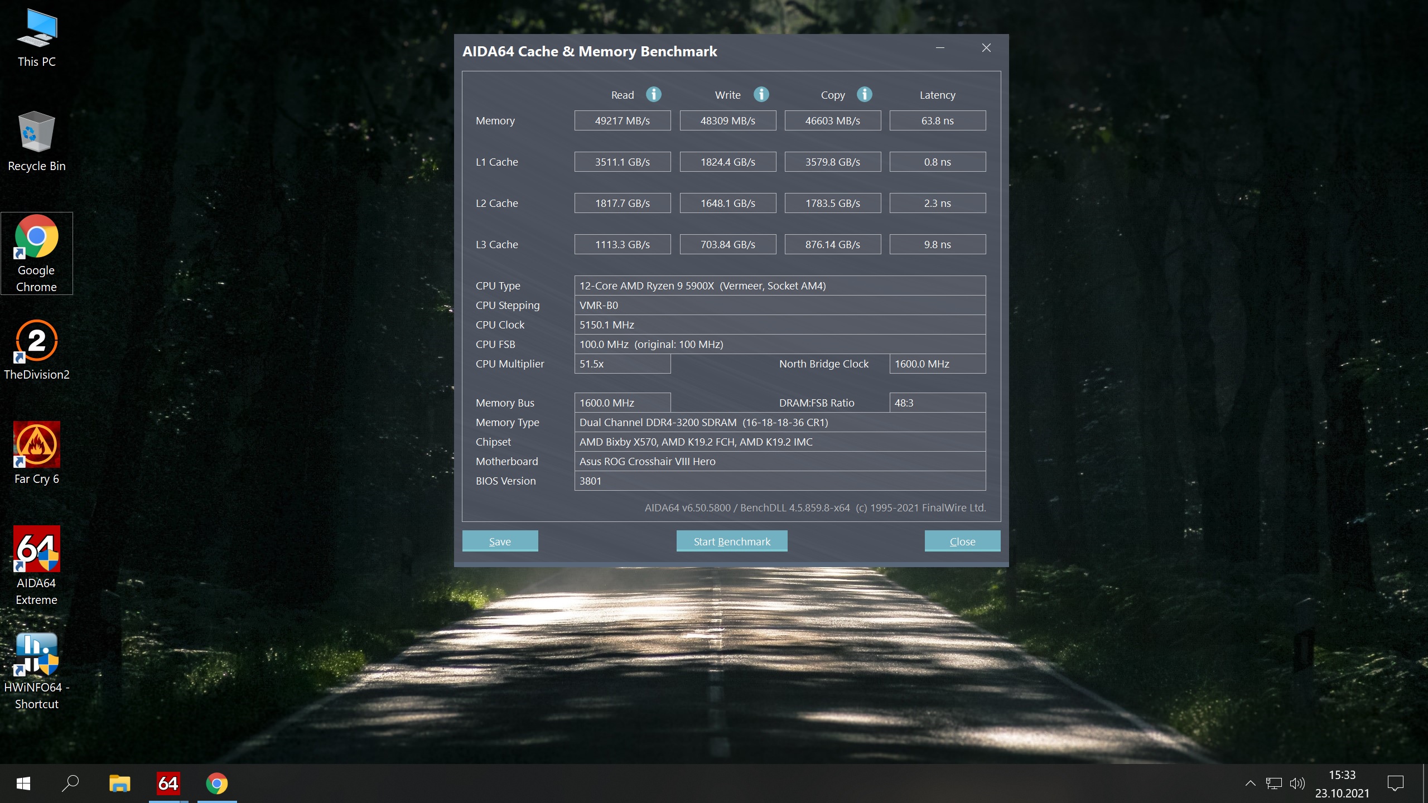Click L1 Cache Write value 1824.4 GB/s

[x=728, y=162]
